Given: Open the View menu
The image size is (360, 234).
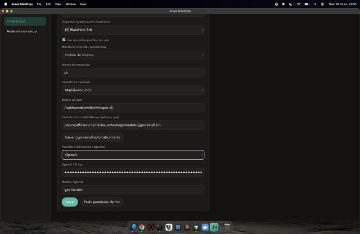Looking at the screenshot, I should (58, 4).
